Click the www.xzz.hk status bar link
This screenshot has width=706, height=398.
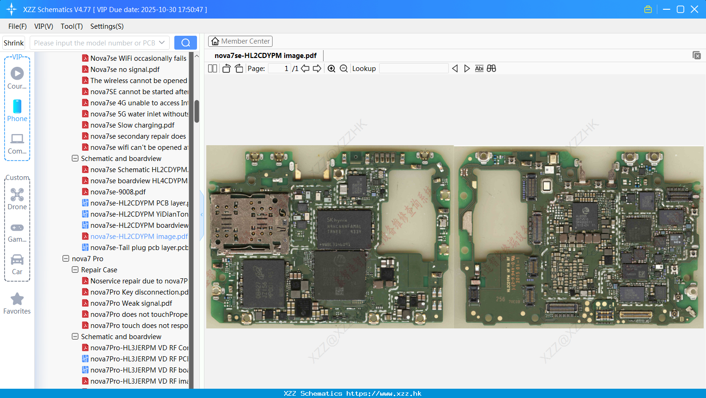[x=384, y=393]
